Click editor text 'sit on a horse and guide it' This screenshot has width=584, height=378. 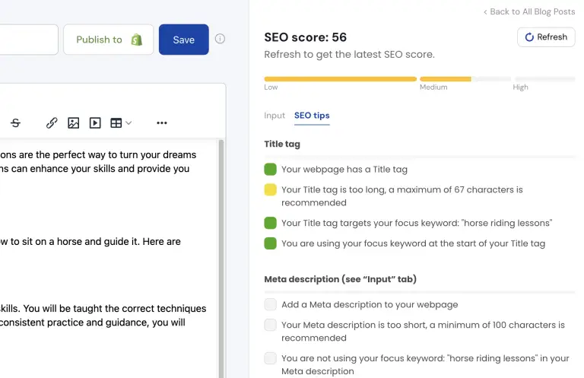pos(81,241)
